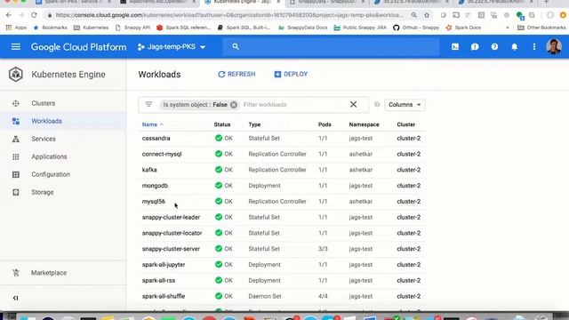Screen dimensions: 569x320
Task: Open the mysql56 workload
Action: (x=154, y=202)
